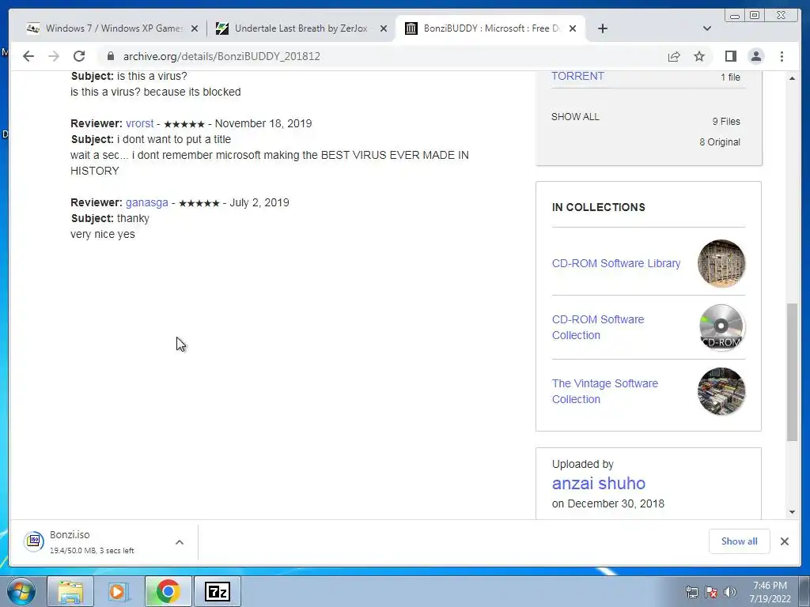
Task: Expand the tab search dropdown
Action: [x=707, y=28]
